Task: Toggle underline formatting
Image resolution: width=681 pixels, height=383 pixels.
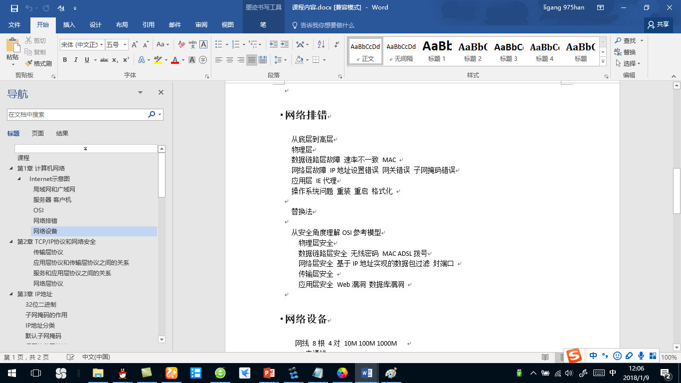Action: tap(87, 60)
